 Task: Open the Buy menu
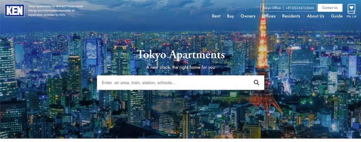(230, 16)
